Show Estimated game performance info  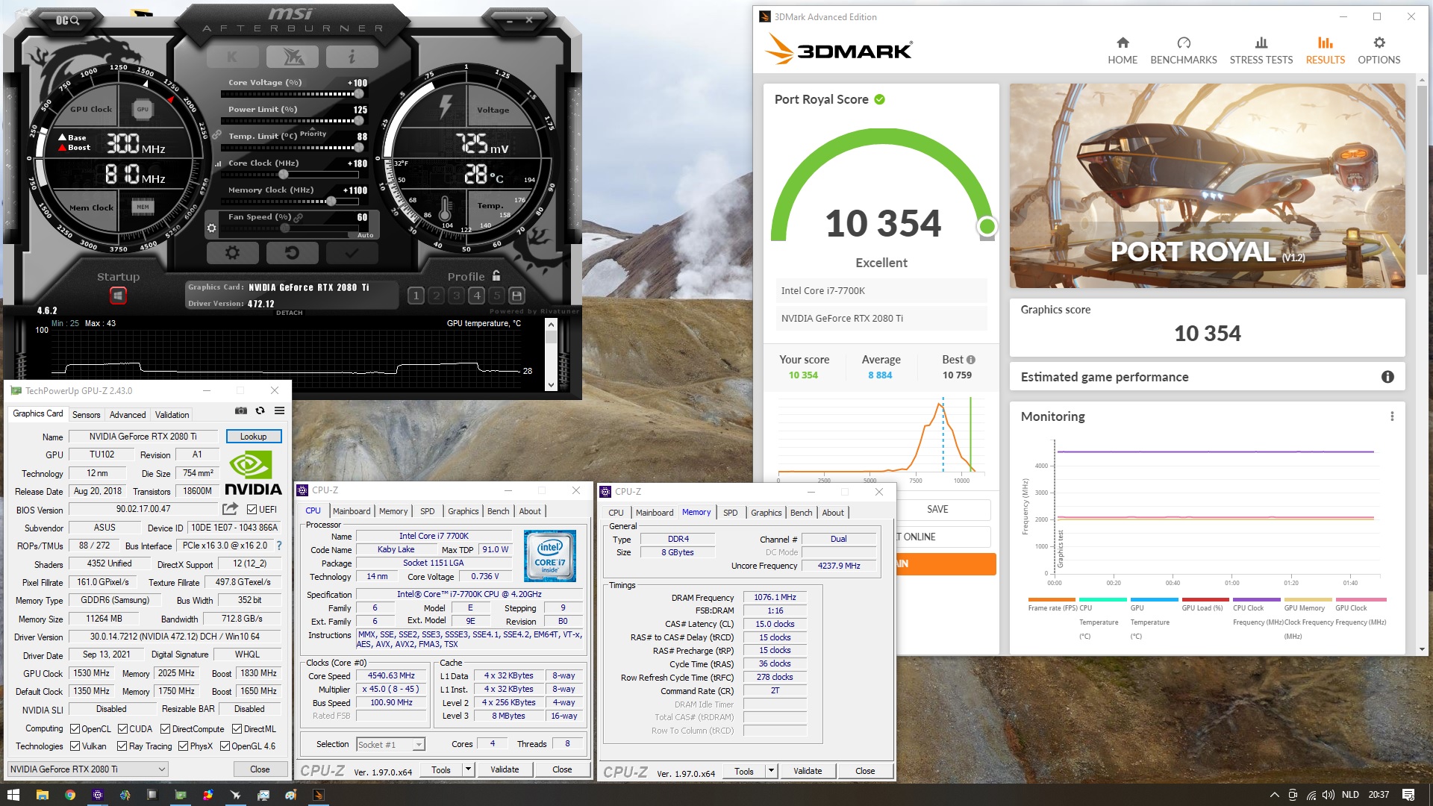[x=1387, y=377]
